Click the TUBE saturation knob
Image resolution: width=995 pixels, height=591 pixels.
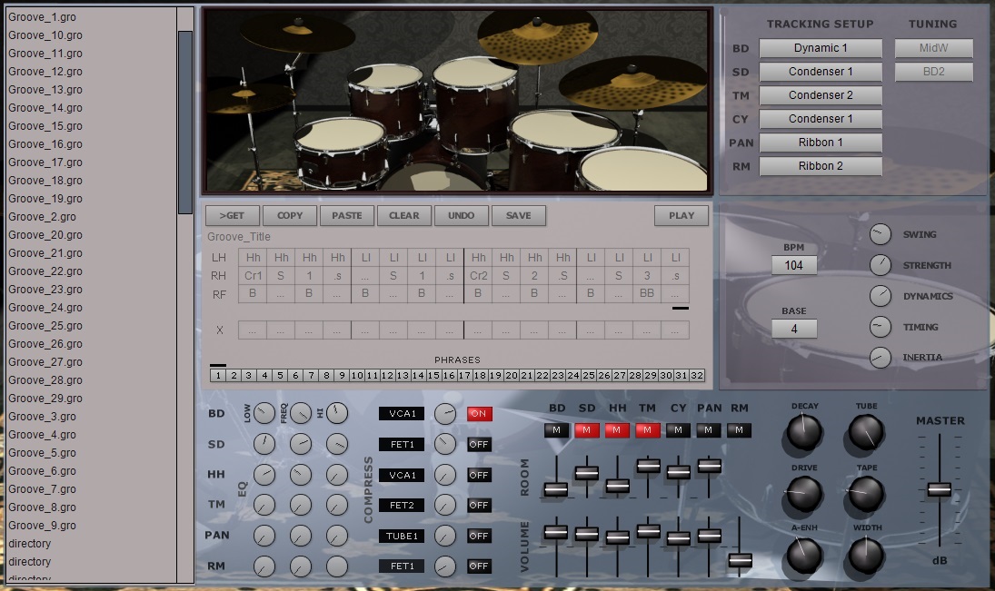864,431
